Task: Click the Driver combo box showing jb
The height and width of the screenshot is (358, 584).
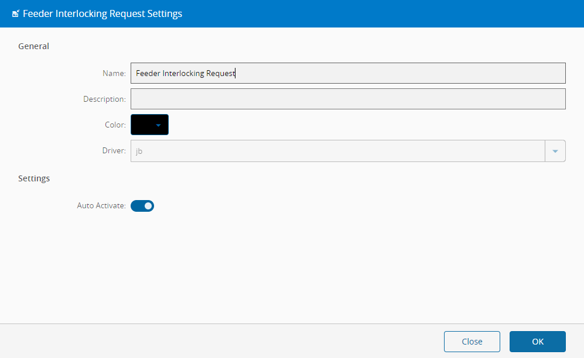Action: pyautogui.click(x=337, y=151)
